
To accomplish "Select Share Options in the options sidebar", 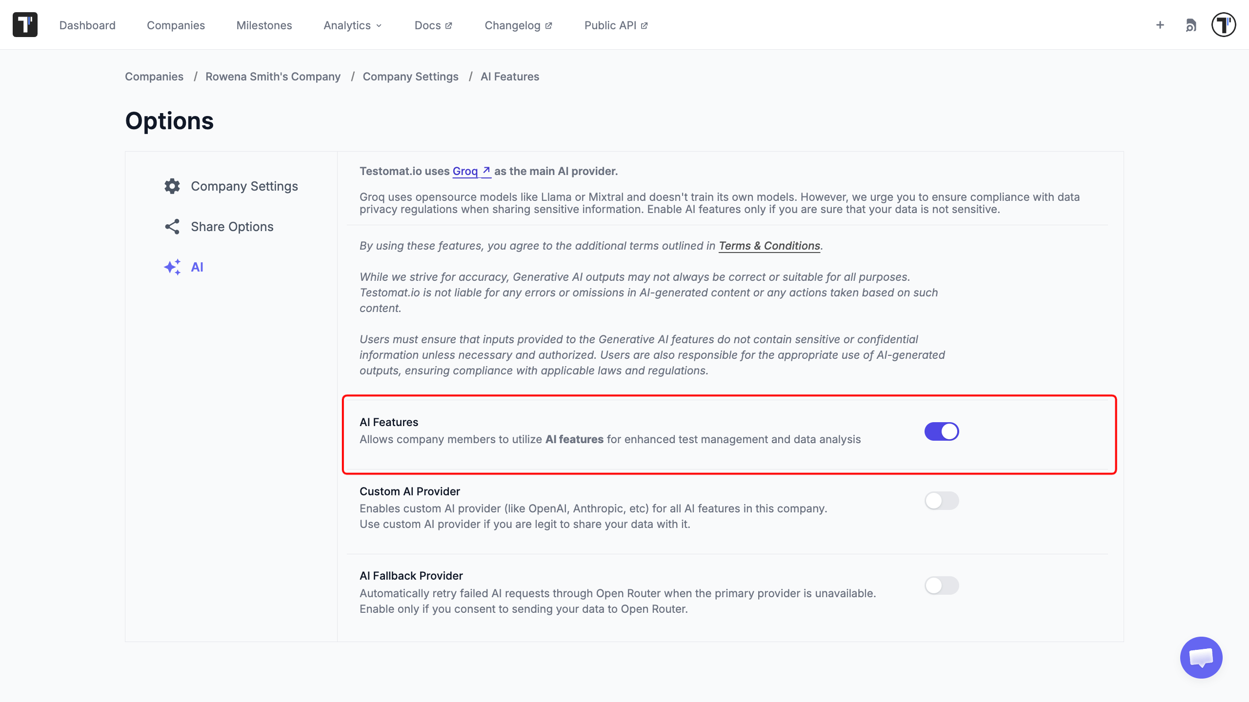I will [x=219, y=227].
